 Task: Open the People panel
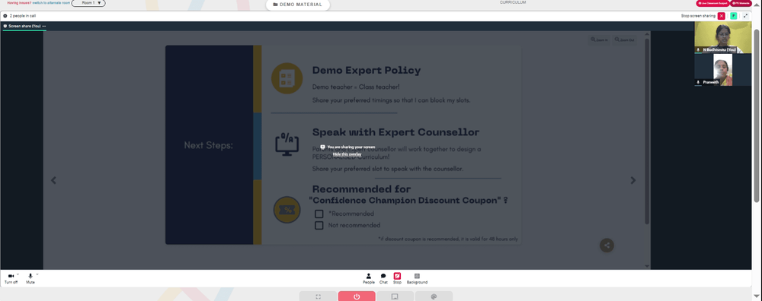tap(369, 278)
